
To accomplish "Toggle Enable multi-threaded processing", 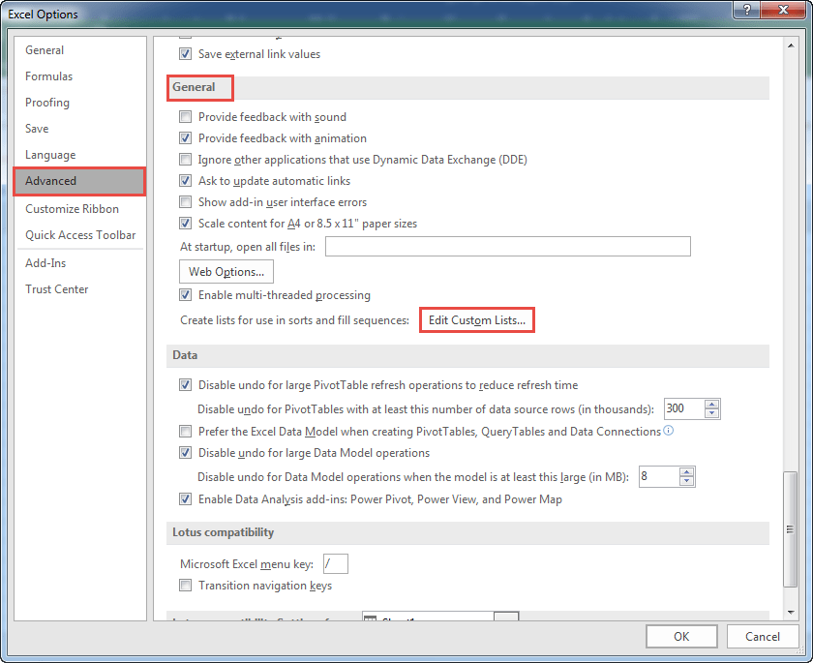I will [185, 295].
